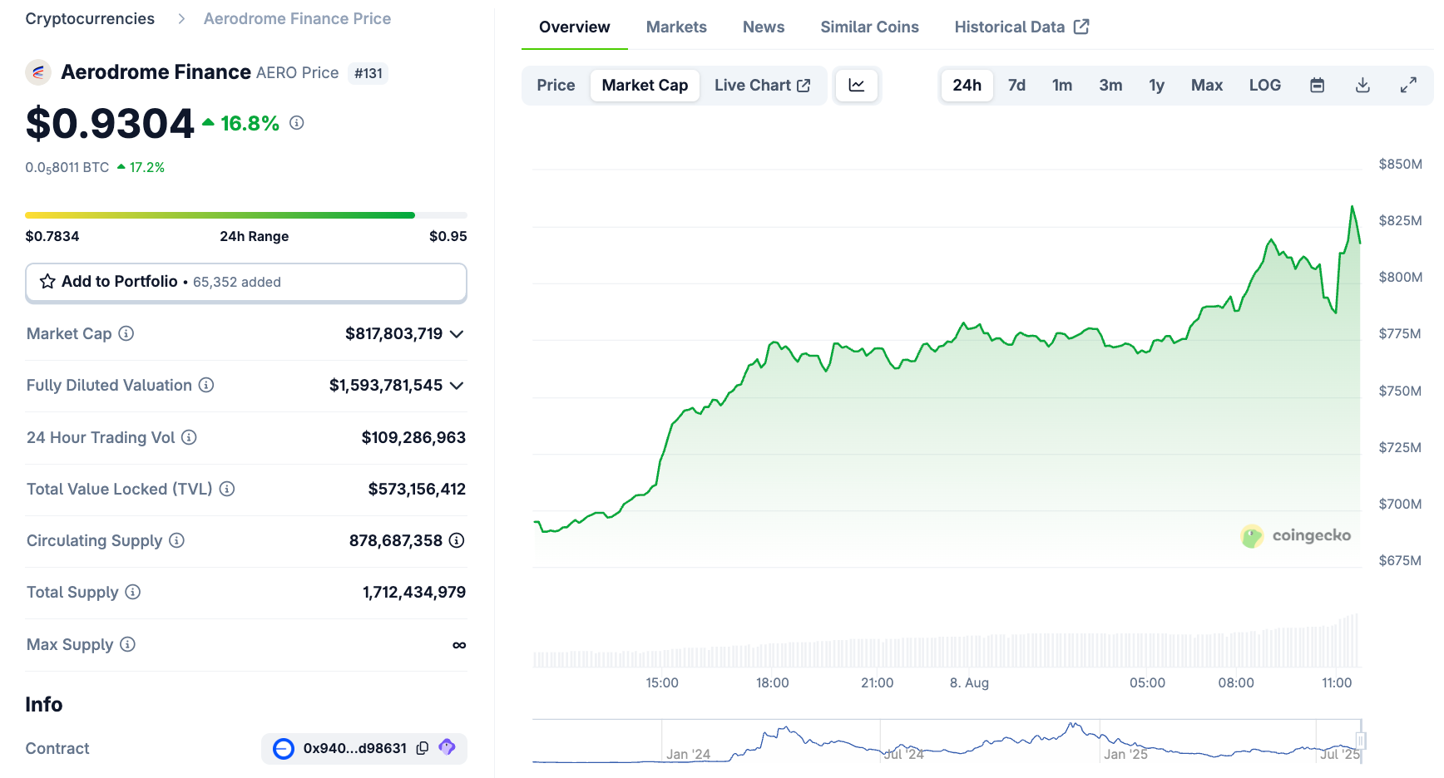Expand Fully Diluted Valuation details
Image resolution: width=1444 pixels, height=778 pixels.
coord(456,385)
